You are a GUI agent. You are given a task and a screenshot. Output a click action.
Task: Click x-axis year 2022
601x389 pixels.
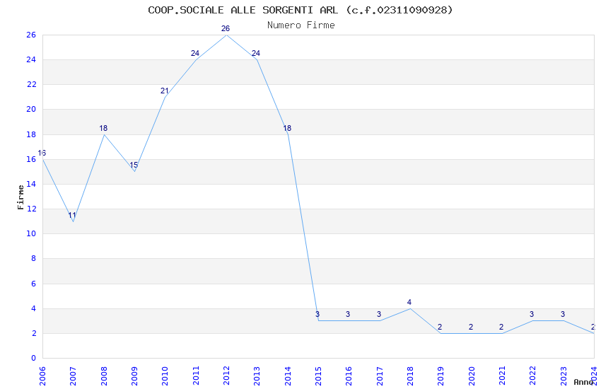[533, 376]
